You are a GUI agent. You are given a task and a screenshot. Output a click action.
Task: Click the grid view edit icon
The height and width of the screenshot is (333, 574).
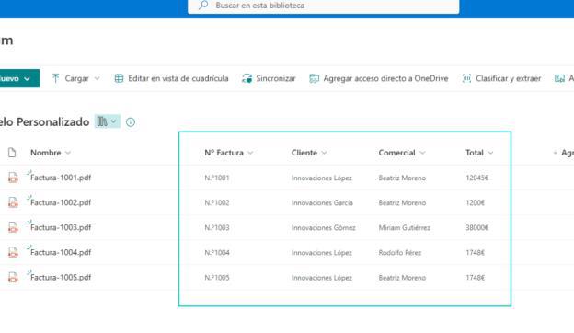pos(119,78)
